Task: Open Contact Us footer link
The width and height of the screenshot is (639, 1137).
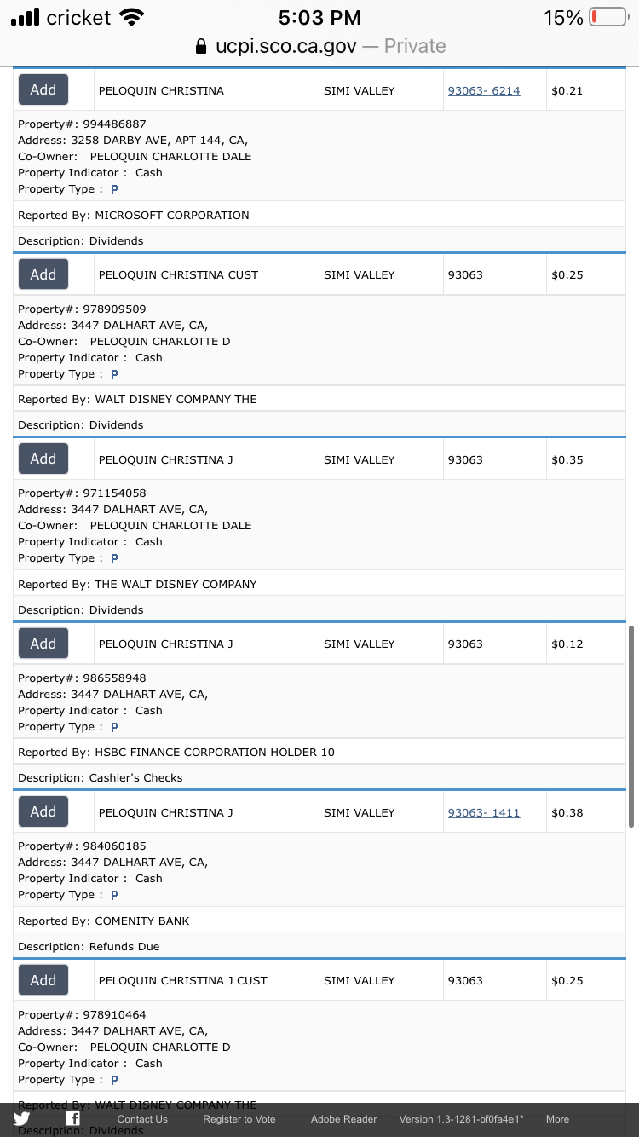Action: [142, 1119]
